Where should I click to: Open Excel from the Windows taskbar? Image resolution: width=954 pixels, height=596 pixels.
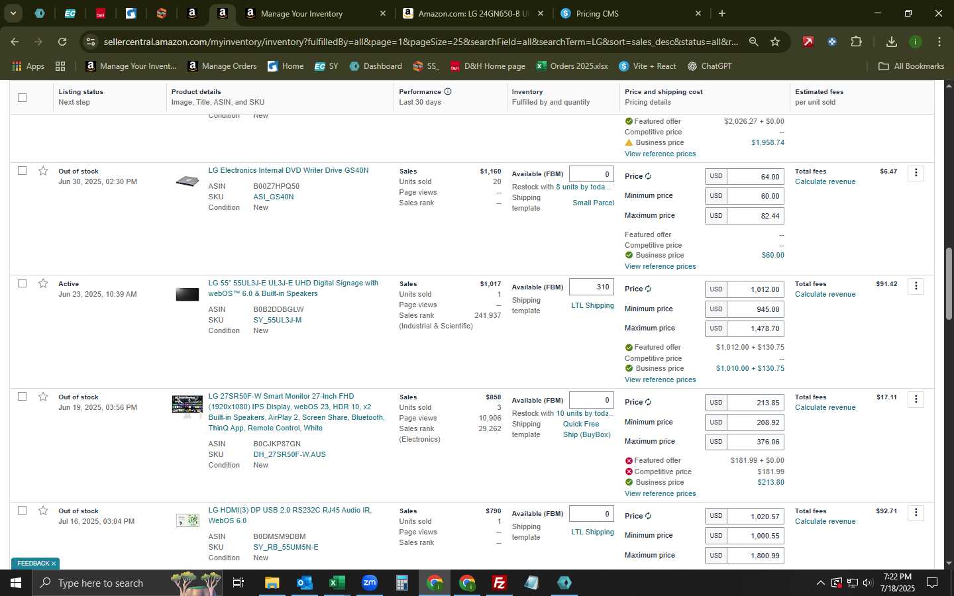tap(337, 583)
